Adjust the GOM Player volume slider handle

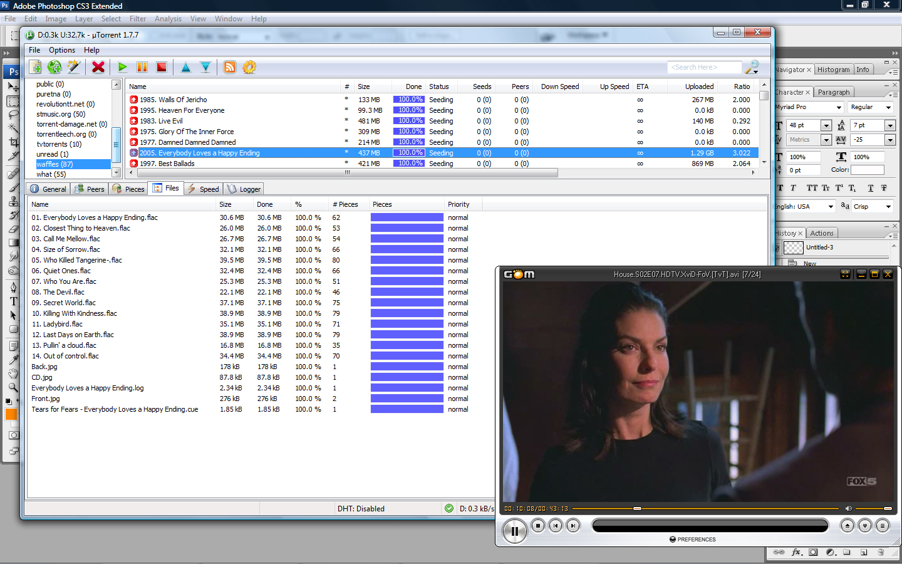[x=888, y=508]
